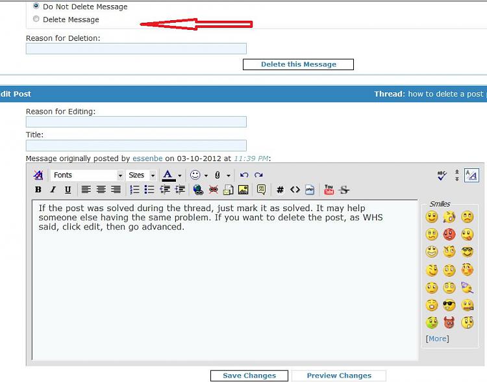Viewport: 487px width, 382px height.
Task: Insert the first smiling face smiley
Action: coord(432,216)
